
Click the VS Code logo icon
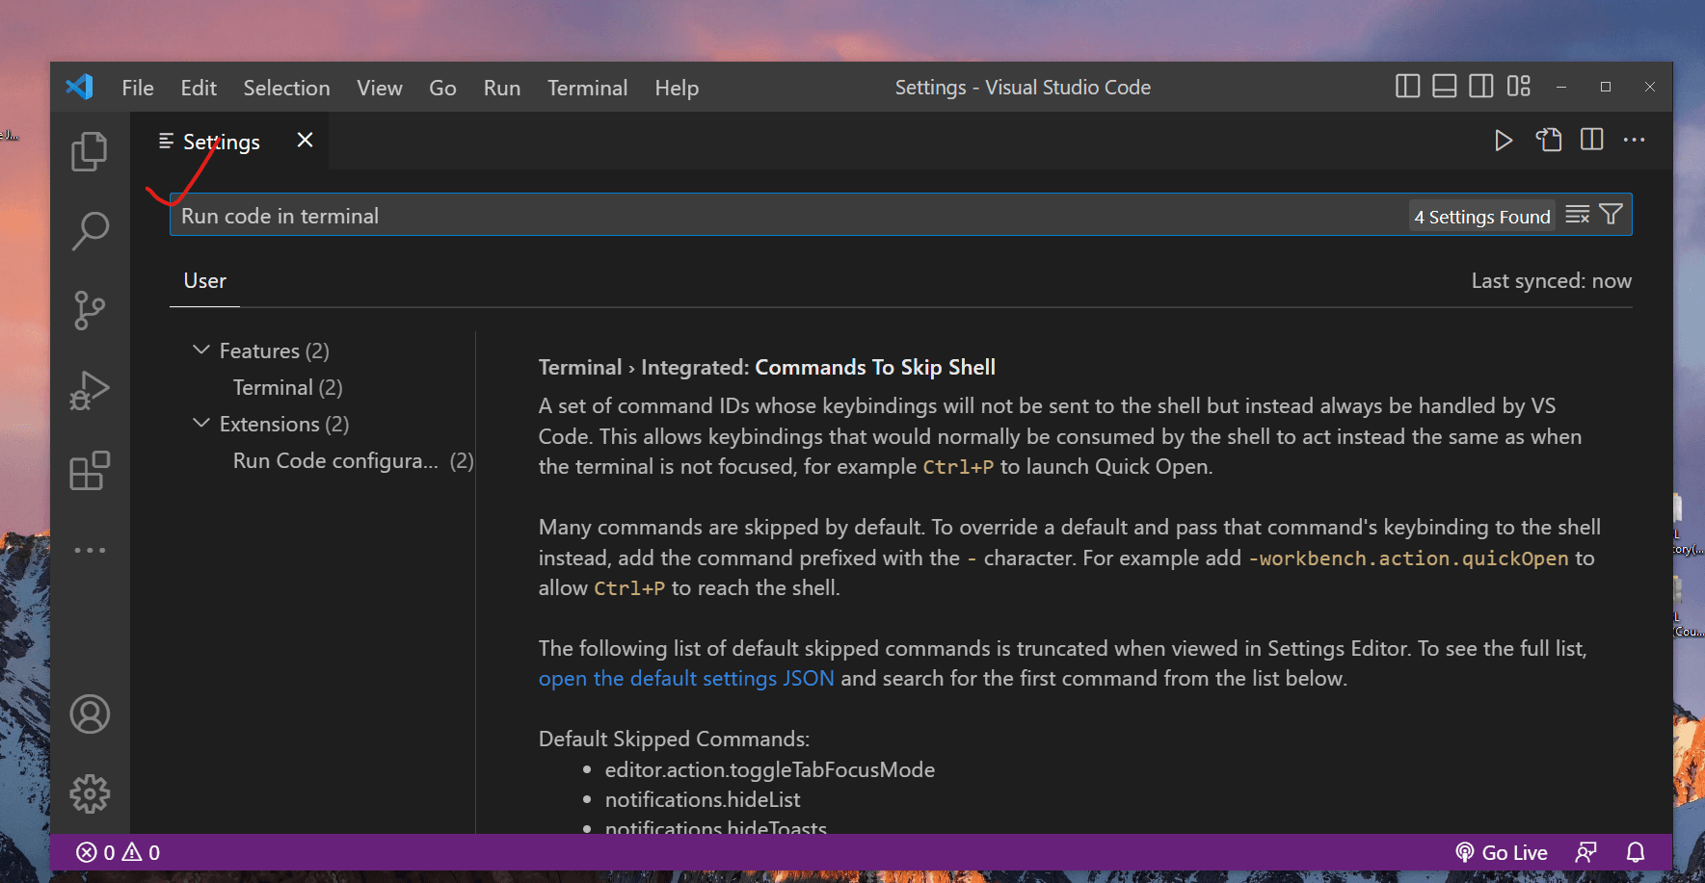(80, 88)
